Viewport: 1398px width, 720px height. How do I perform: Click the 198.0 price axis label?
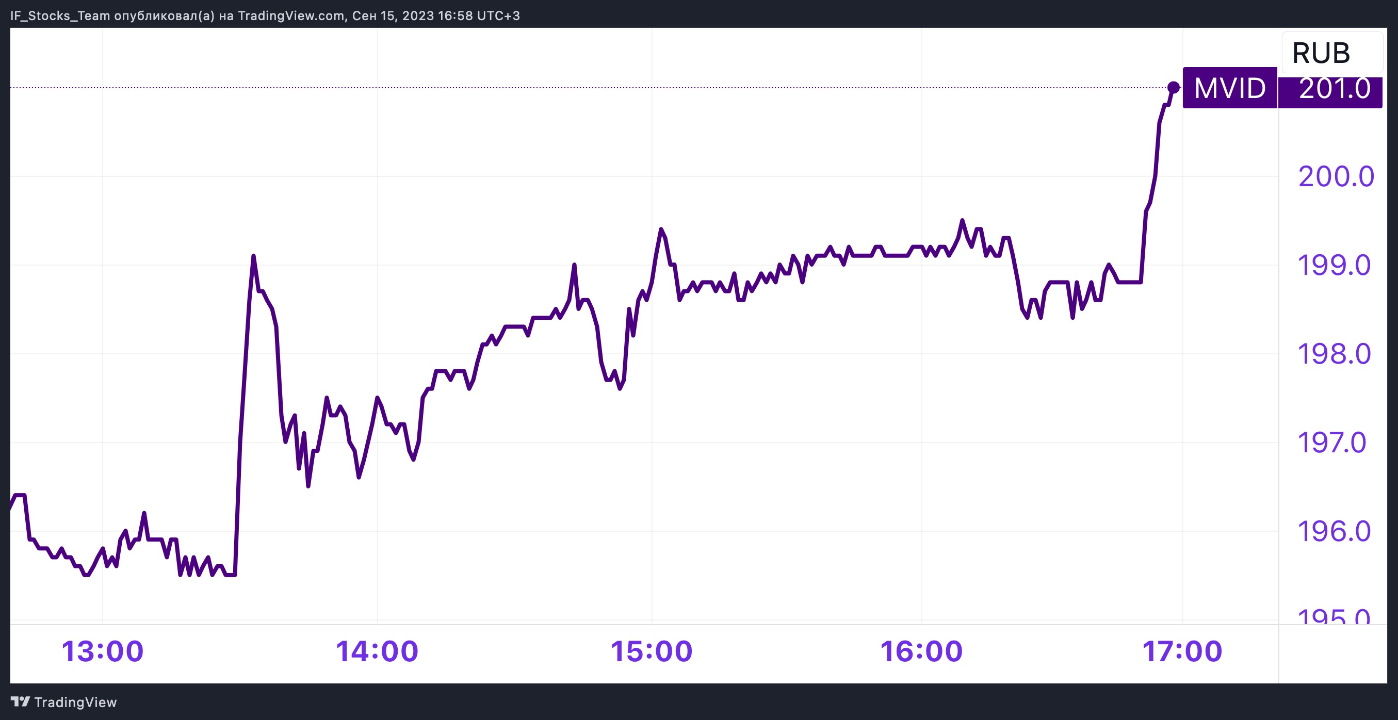(1334, 354)
